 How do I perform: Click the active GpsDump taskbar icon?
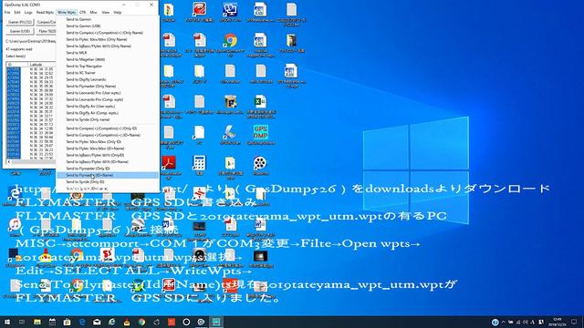click(x=216, y=322)
